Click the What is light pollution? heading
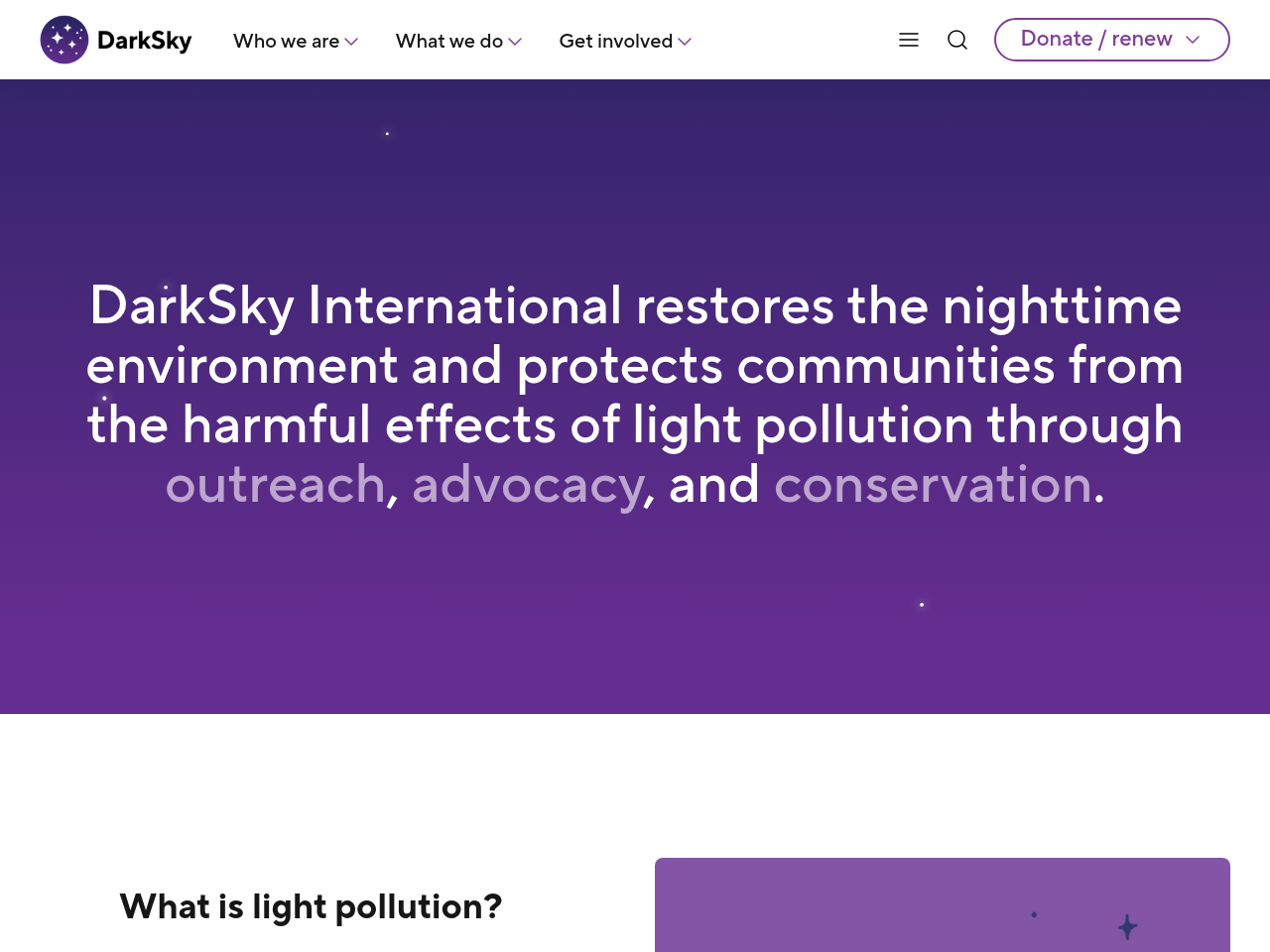The width and height of the screenshot is (1270, 952). click(311, 906)
